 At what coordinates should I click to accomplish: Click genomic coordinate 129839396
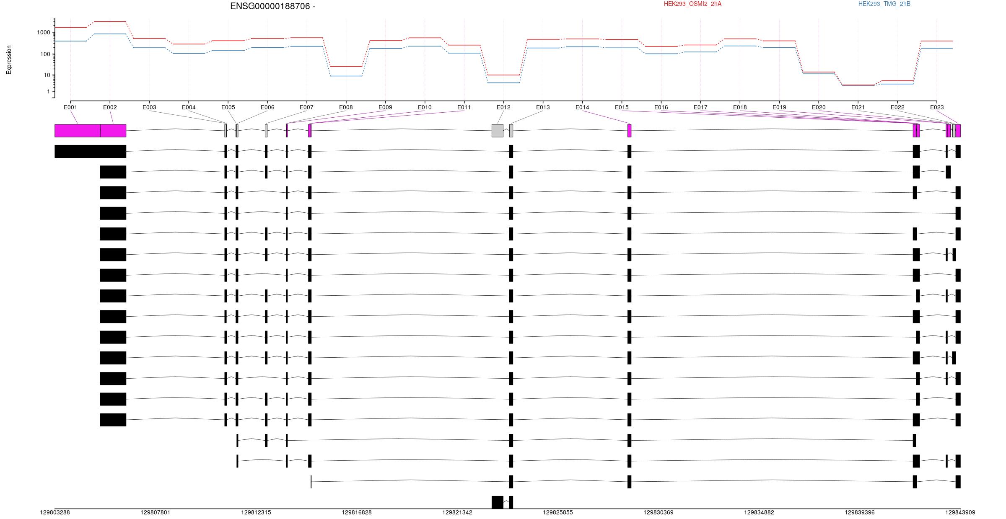(860, 512)
